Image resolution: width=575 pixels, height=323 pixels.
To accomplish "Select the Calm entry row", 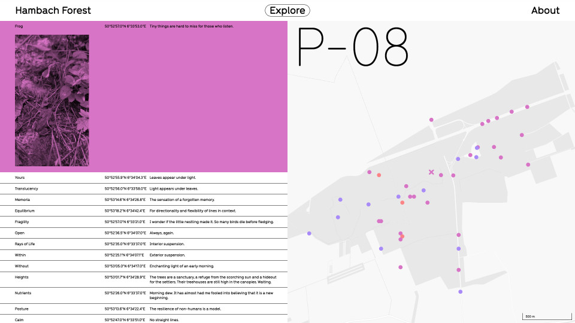I will tap(144, 319).
